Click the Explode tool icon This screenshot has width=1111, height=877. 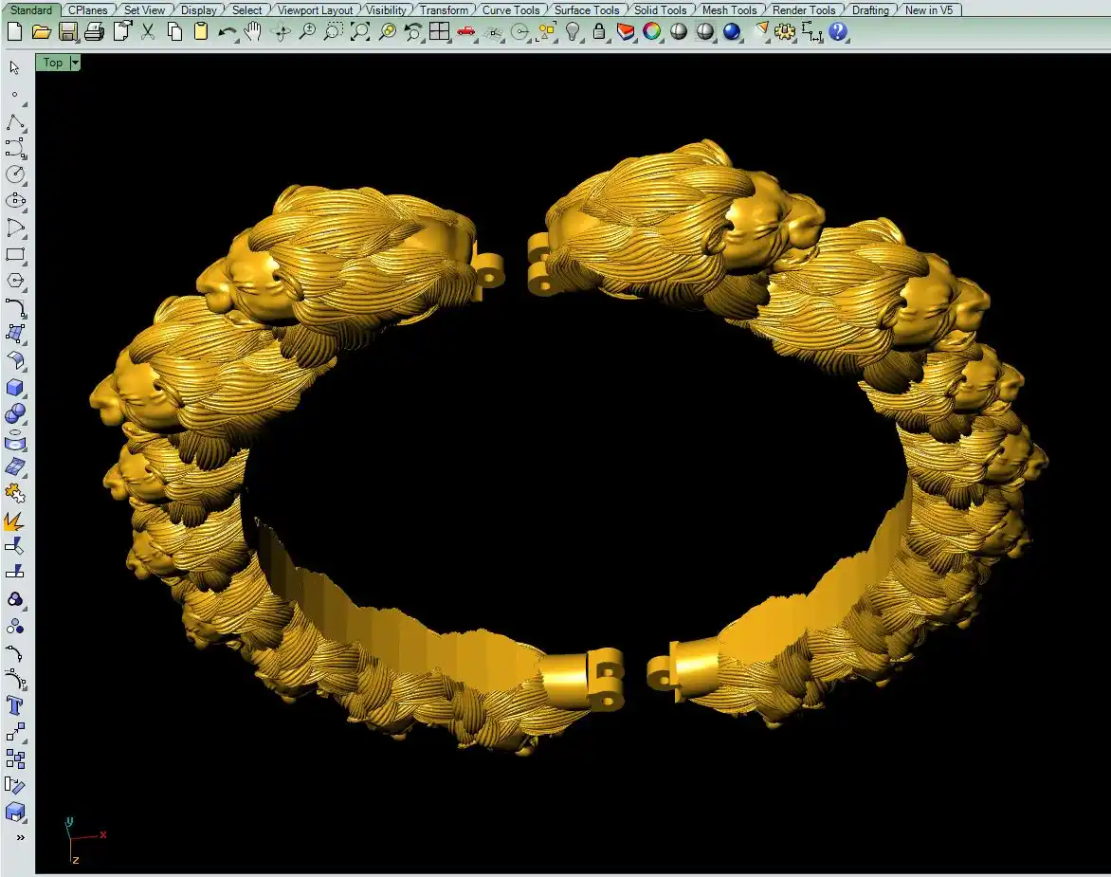[14, 521]
